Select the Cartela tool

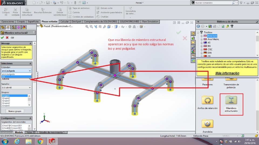click(74, 12)
